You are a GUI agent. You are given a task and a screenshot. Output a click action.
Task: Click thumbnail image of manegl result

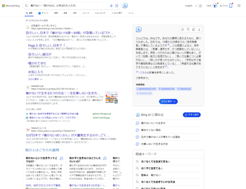pos(112,97)
